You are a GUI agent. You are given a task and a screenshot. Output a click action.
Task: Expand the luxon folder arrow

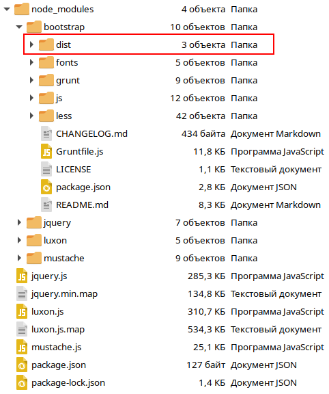pos(19,240)
